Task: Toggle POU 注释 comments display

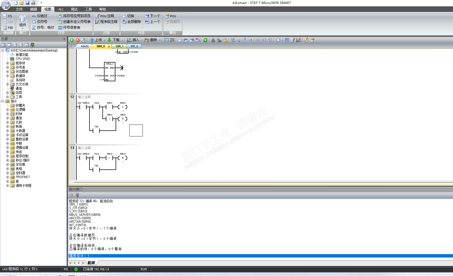Action: pos(105,16)
